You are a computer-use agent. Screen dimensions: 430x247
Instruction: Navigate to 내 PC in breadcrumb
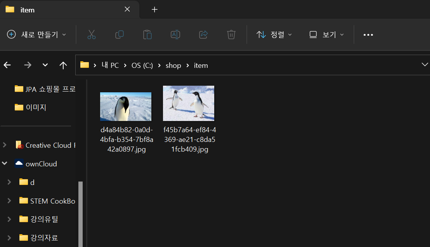coord(110,65)
